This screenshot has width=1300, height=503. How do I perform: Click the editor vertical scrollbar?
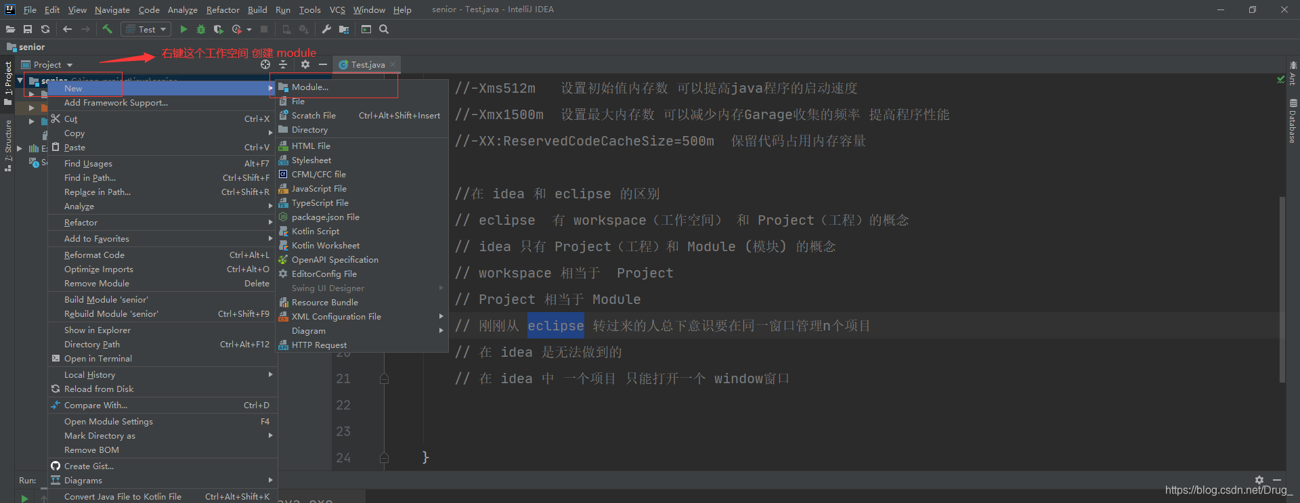[1282, 290]
